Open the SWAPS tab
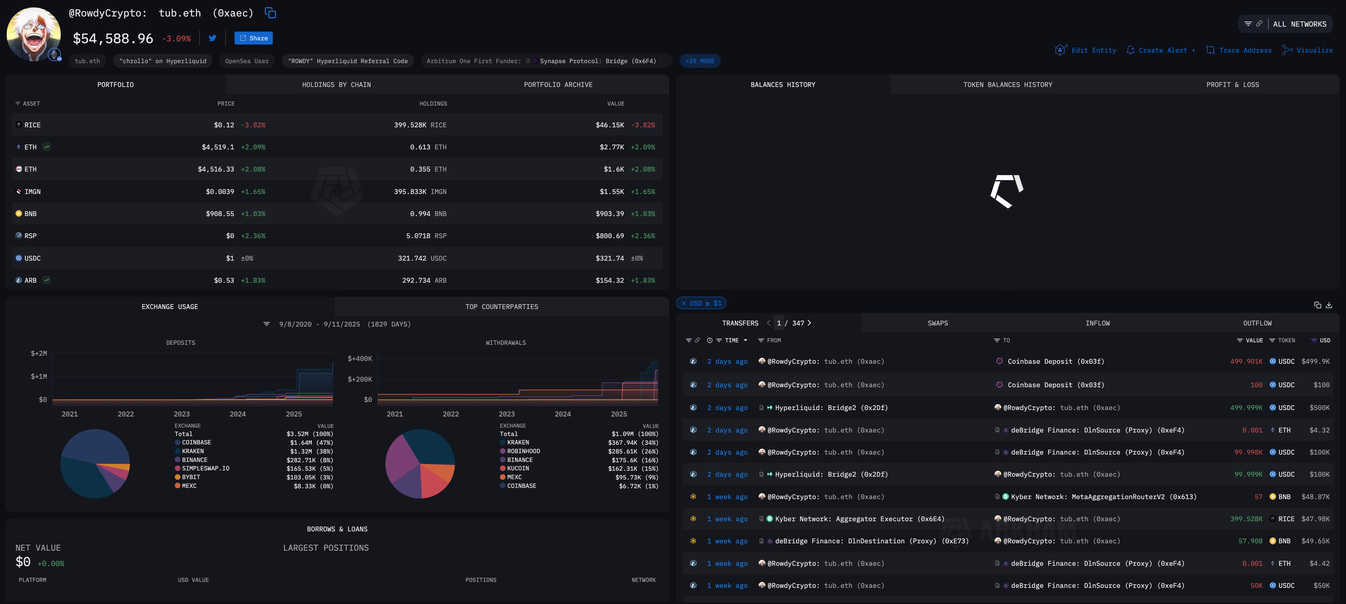 [x=937, y=323]
